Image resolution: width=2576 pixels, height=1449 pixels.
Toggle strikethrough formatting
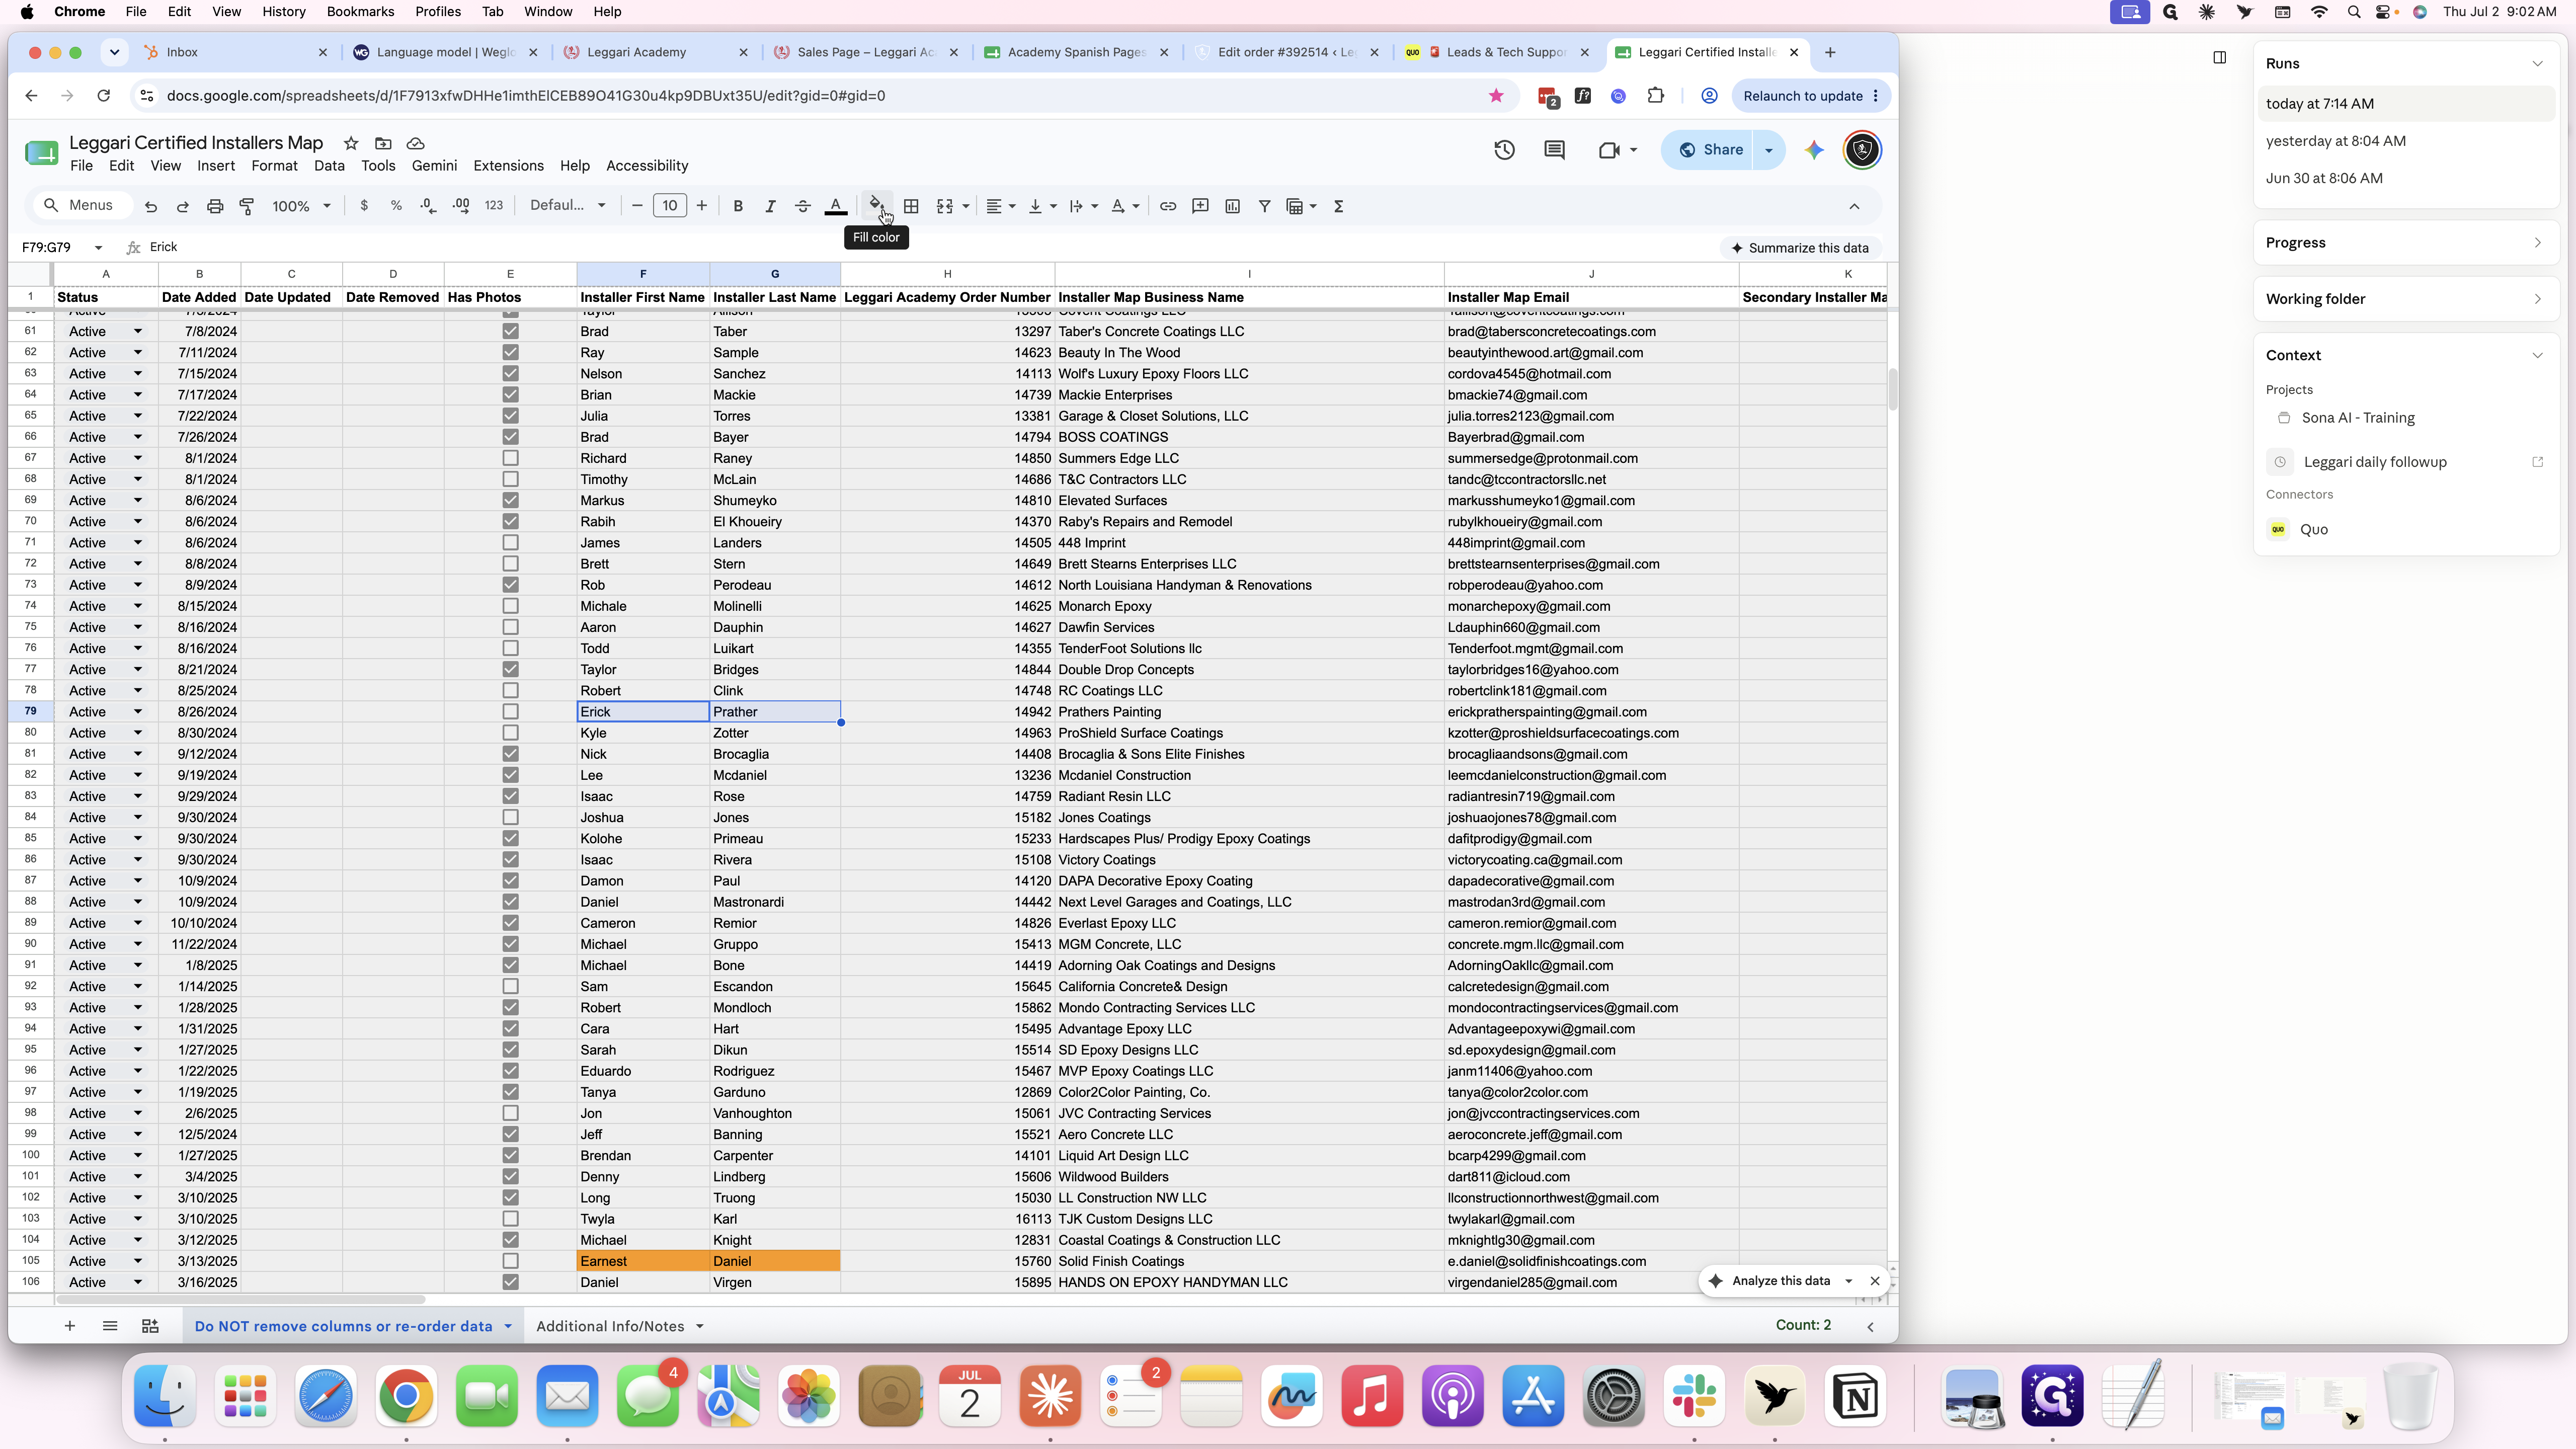pyautogui.click(x=802, y=206)
